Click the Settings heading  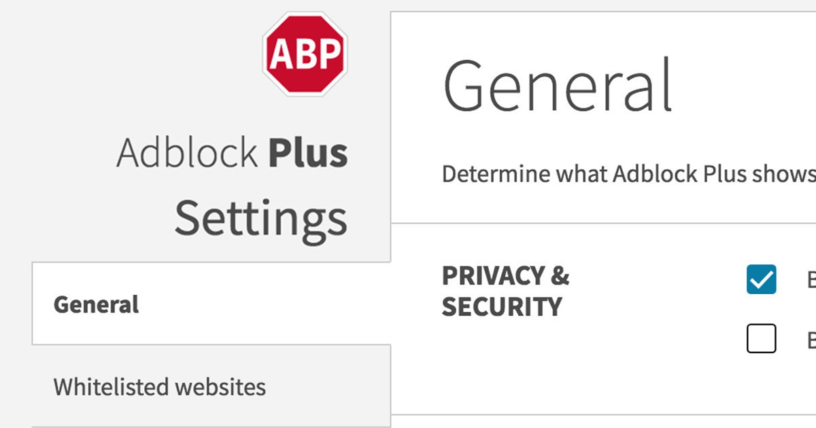[260, 217]
